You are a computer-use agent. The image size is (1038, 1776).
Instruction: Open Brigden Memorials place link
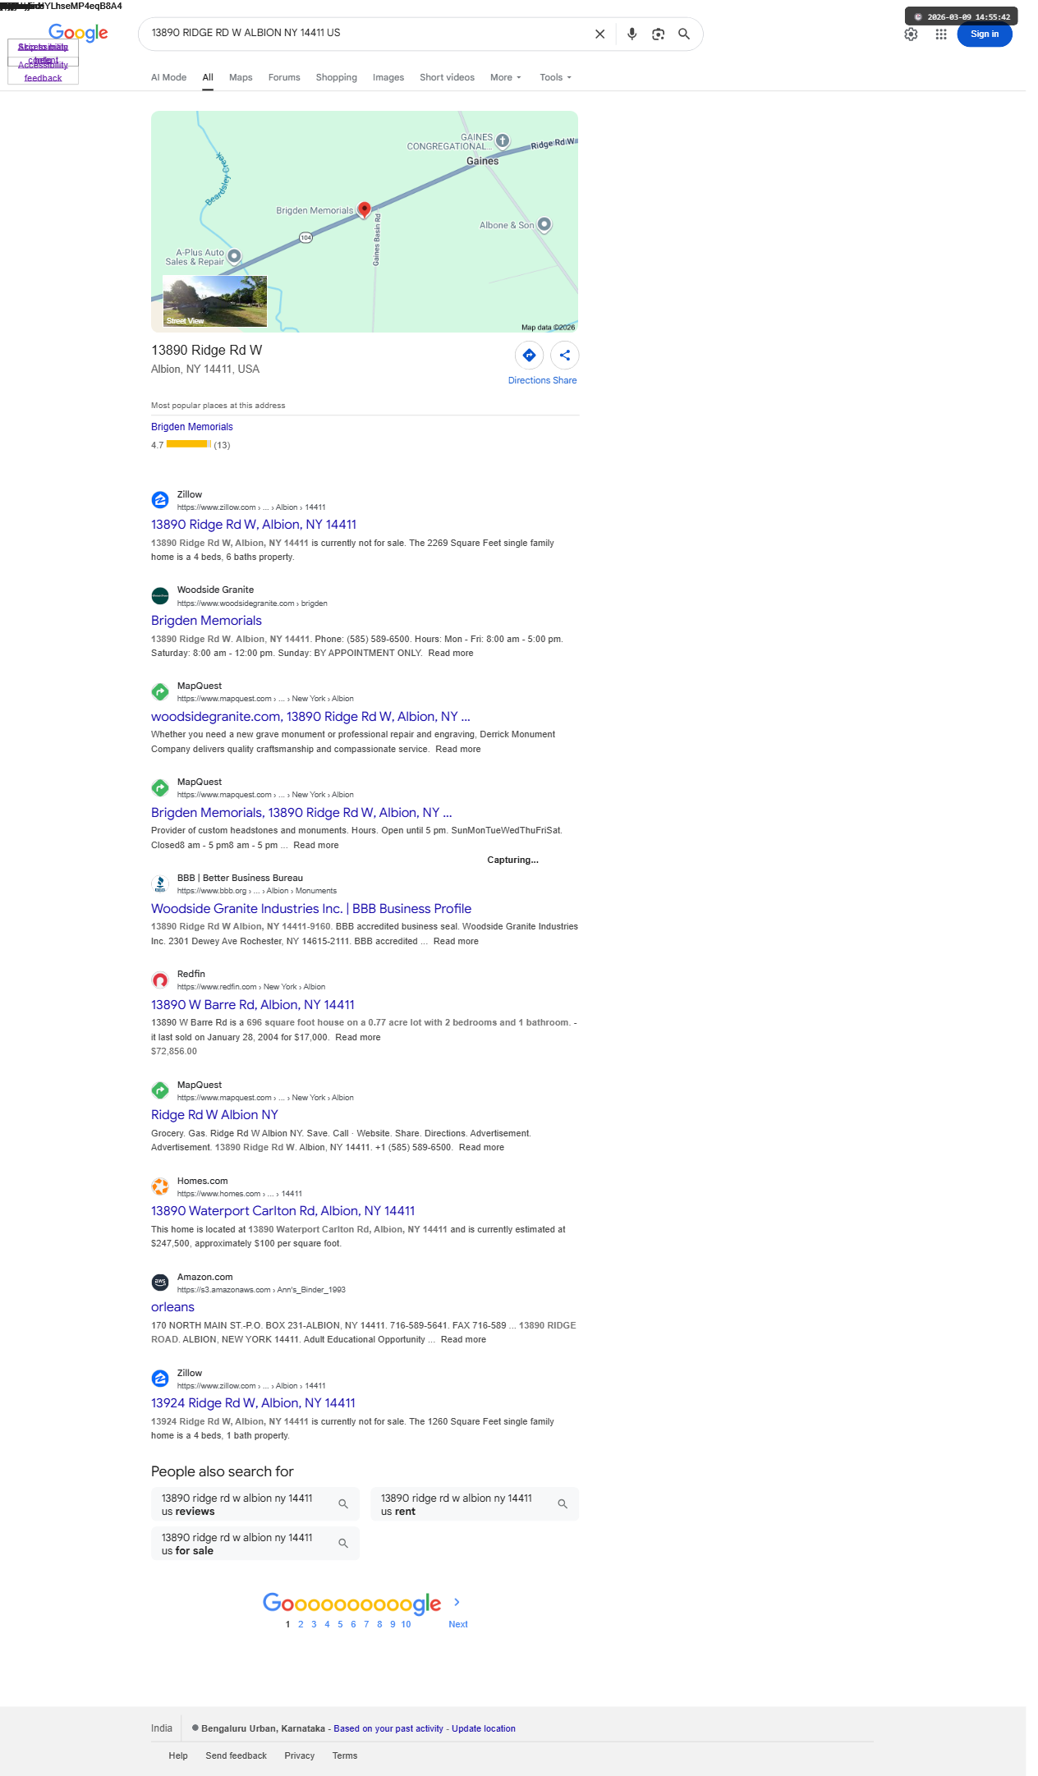192,427
